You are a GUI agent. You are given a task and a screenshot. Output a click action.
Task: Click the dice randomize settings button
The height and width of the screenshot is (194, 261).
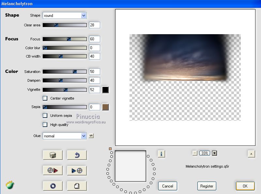click(x=53, y=155)
